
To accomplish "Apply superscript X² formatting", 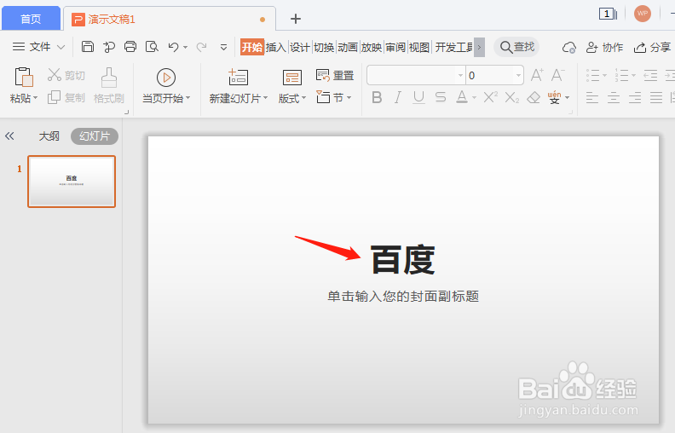I will (491, 97).
